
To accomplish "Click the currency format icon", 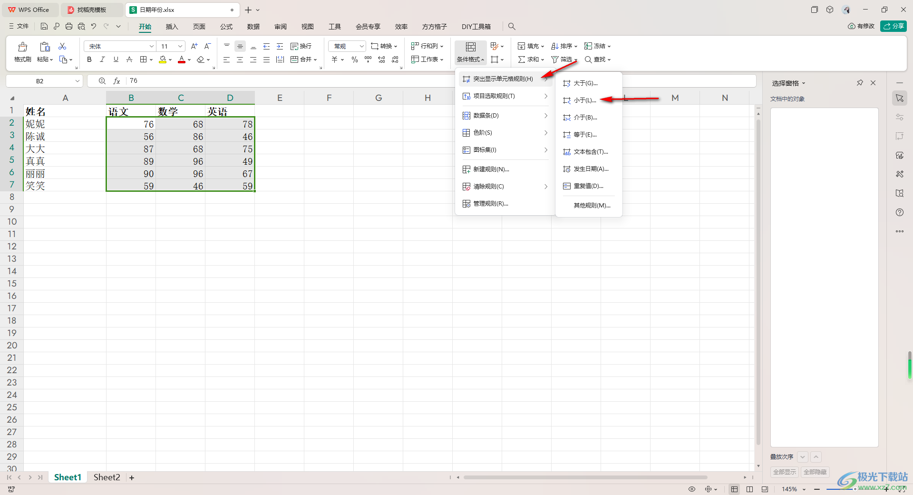I will coord(335,59).
